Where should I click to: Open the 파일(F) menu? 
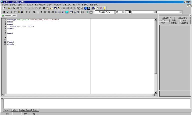click(5, 5)
